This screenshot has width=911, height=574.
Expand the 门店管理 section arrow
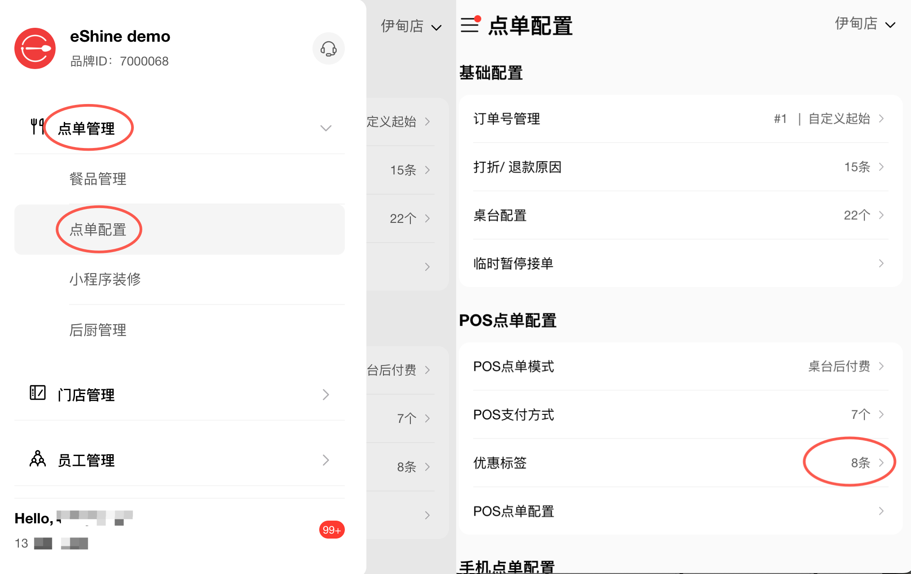point(326,395)
